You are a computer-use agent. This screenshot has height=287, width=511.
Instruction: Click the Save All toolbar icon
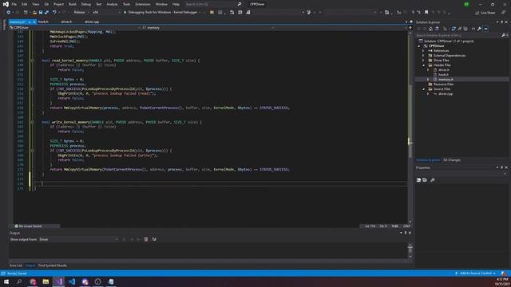coord(46,13)
